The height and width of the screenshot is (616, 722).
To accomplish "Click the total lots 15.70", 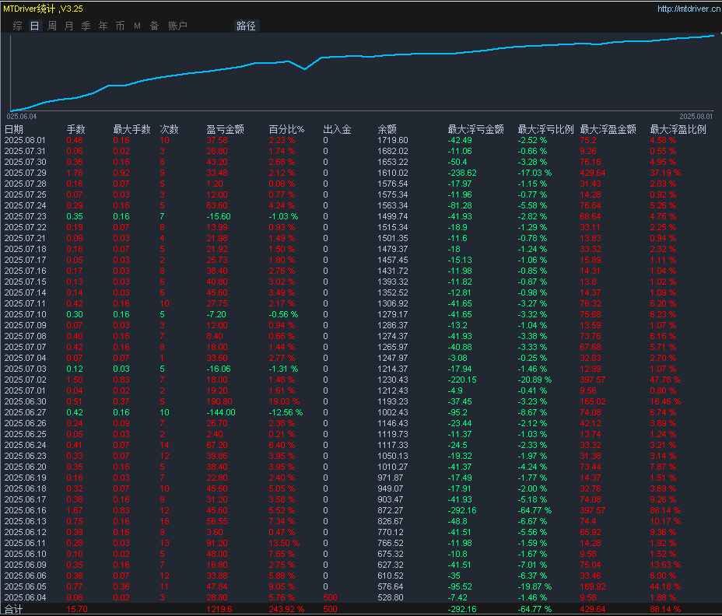I will [x=77, y=609].
